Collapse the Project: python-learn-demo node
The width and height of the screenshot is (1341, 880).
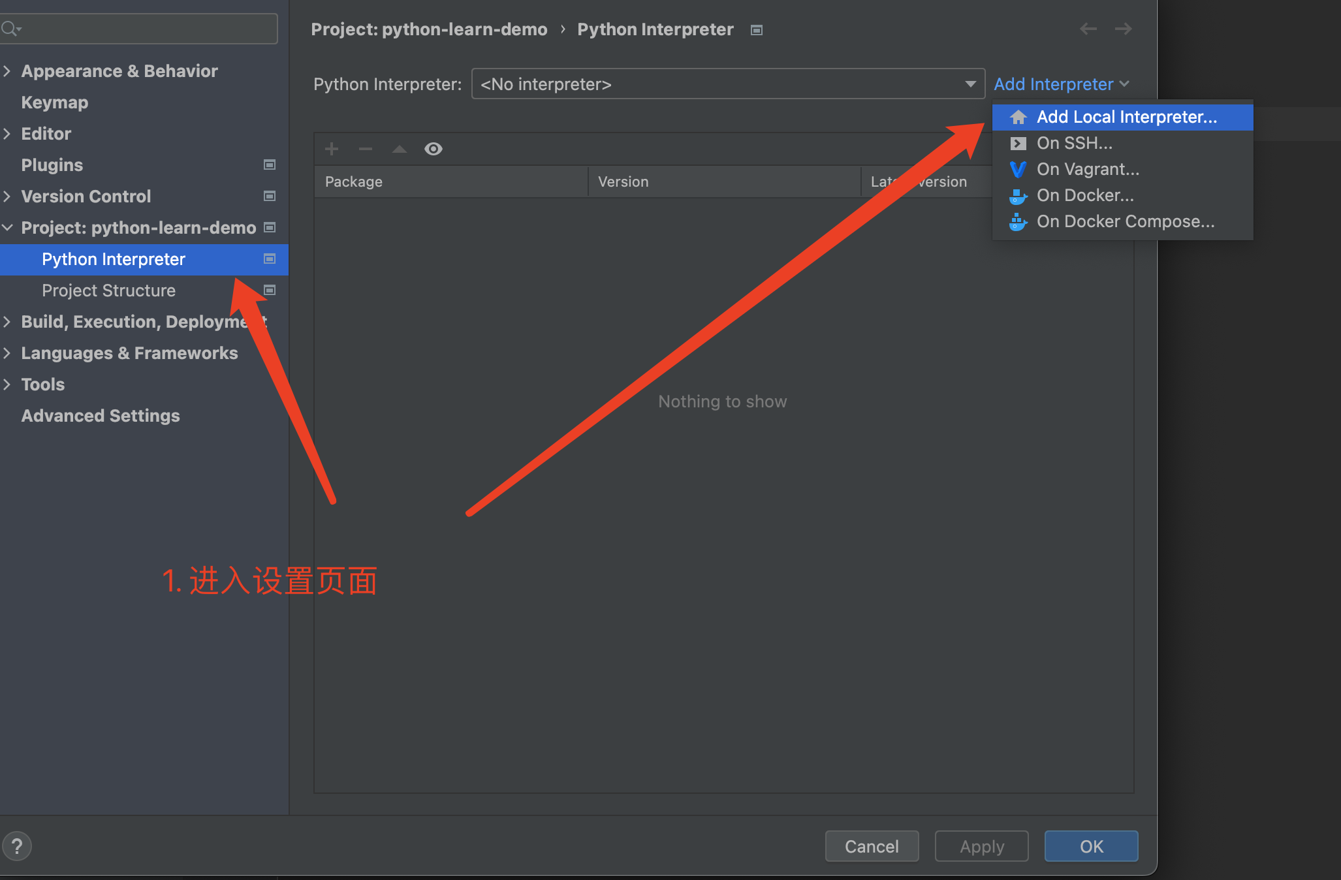coord(7,227)
